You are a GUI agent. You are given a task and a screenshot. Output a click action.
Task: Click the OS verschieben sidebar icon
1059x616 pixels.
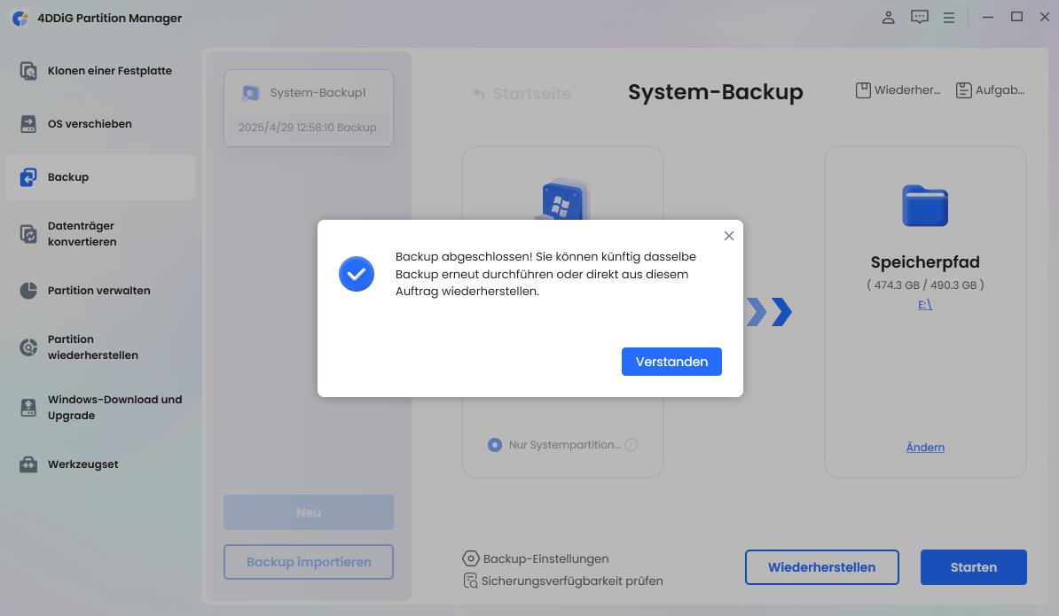coord(28,124)
